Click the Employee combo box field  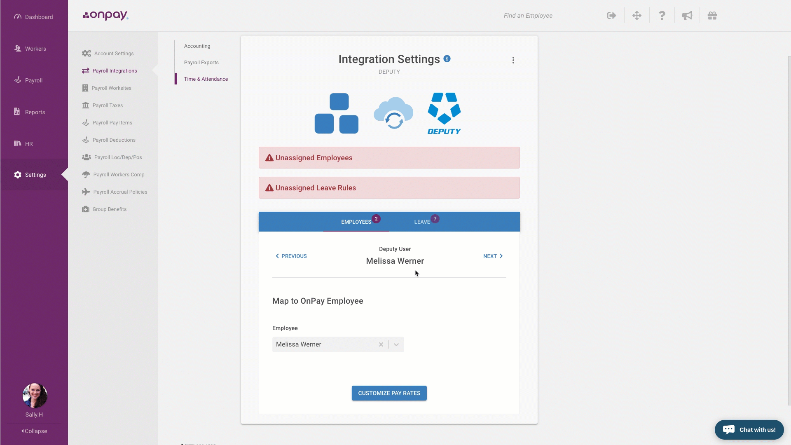pos(338,344)
